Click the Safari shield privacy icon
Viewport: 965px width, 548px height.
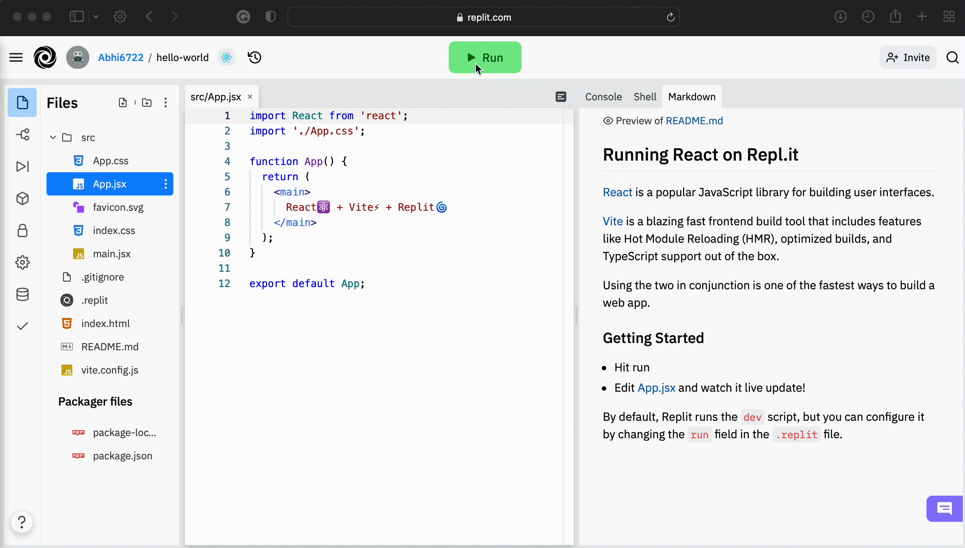click(271, 17)
